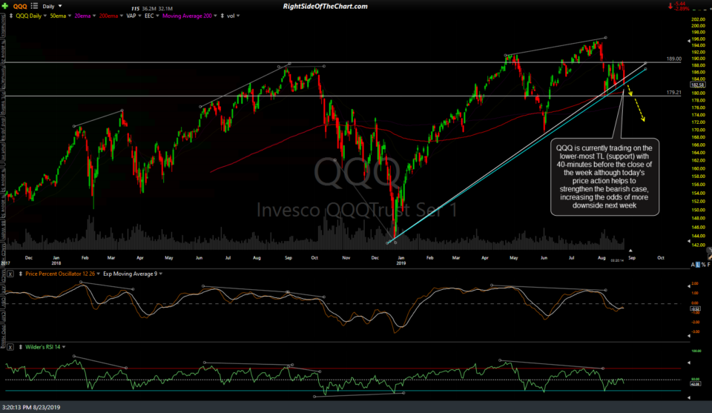Screen dimensions: 712x413
Task: Toggle F scale option button
Action: coord(708,265)
